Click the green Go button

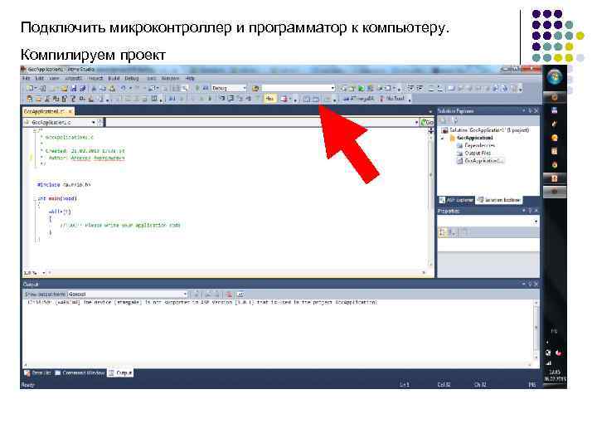426,122
